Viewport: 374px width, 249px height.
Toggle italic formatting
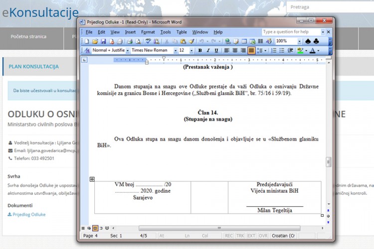click(208, 51)
